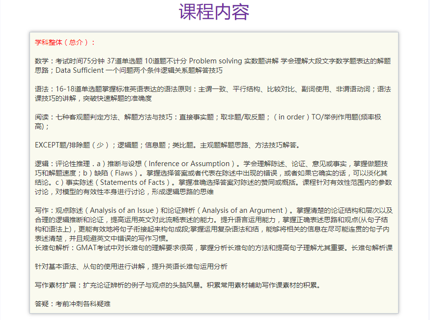Click the line 针对基本语法、从句的使用进行讲解
The height and width of the screenshot is (320, 430).
click(131, 266)
